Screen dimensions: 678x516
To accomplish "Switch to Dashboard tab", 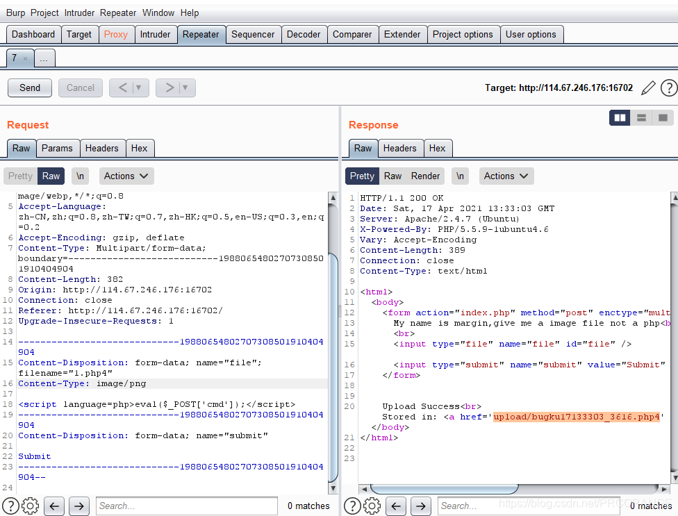I will [33, 35].
